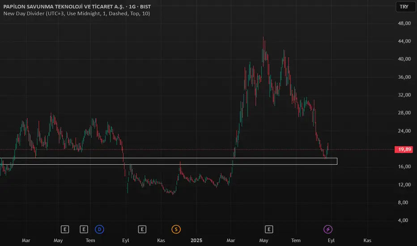The width and height of the screenshot is (417, 246).
Task: Click the 36,00 price axis label
Action: coord(404,77)
